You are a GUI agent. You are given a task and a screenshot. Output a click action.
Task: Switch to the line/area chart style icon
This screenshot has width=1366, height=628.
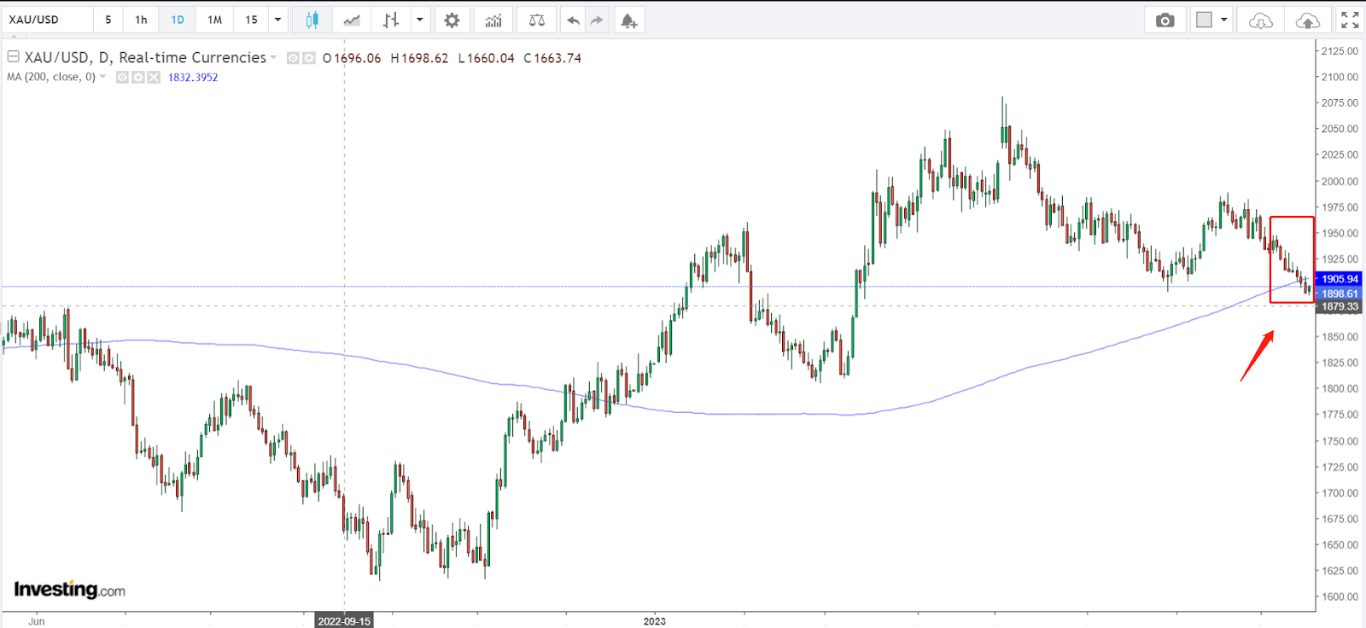click(352, 20)
